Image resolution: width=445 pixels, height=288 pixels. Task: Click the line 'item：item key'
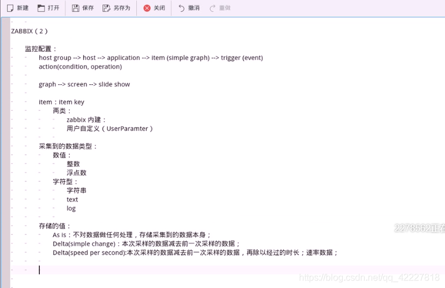(x=62, y=102)
